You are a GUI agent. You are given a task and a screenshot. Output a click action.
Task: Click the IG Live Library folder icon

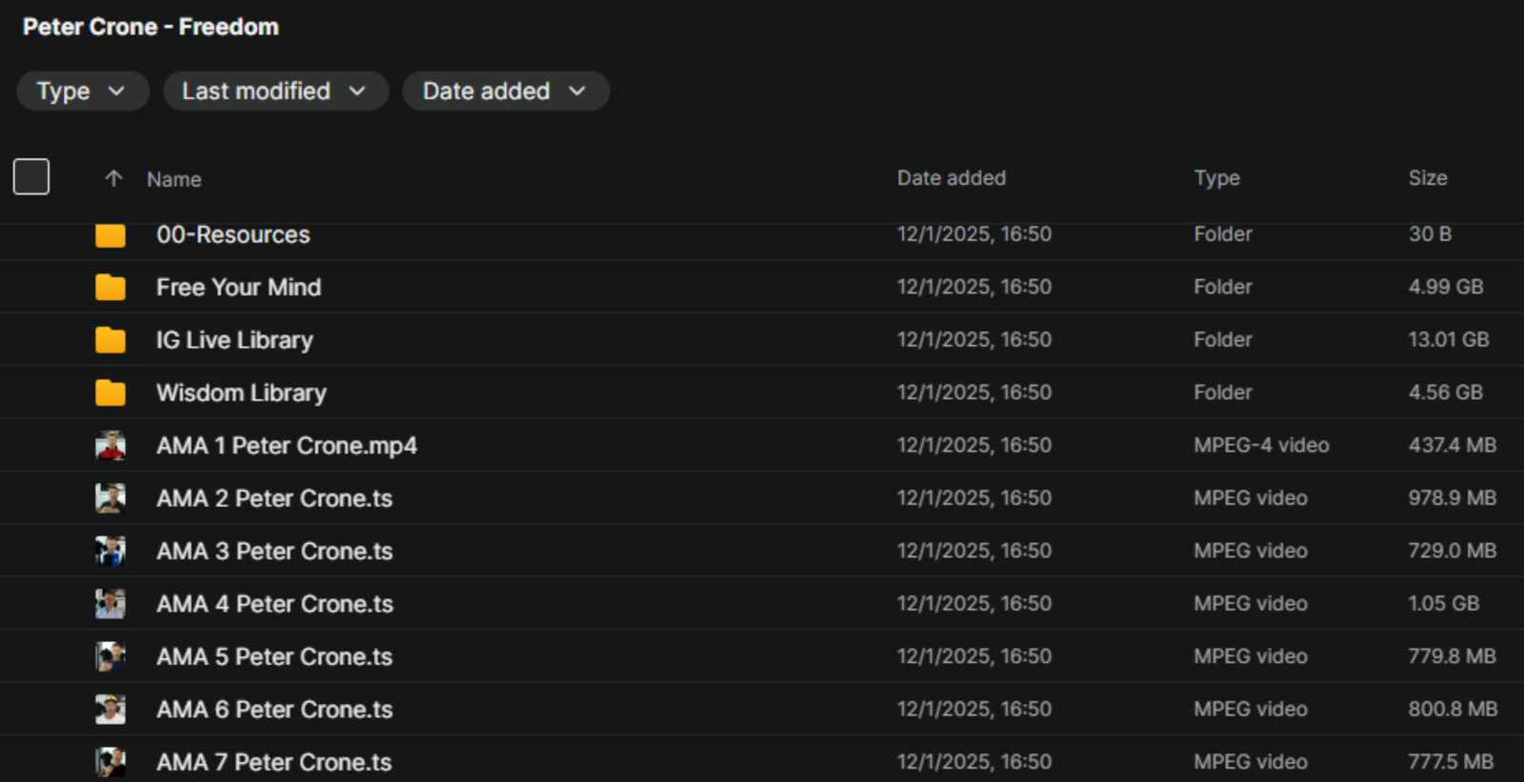(110, 340)
